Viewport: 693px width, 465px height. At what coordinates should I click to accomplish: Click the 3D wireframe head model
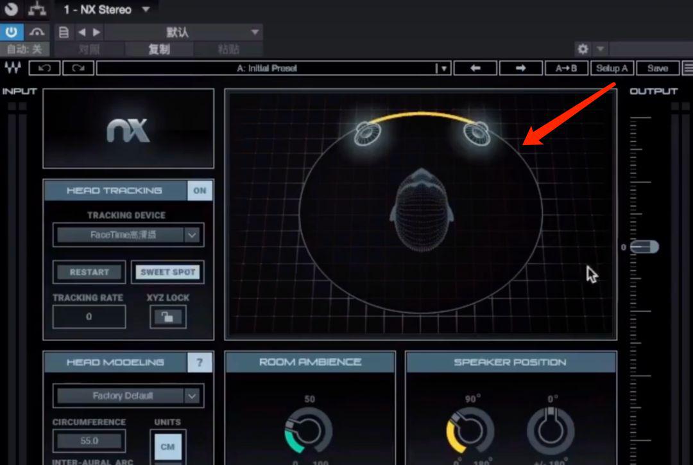pos(421,210)
